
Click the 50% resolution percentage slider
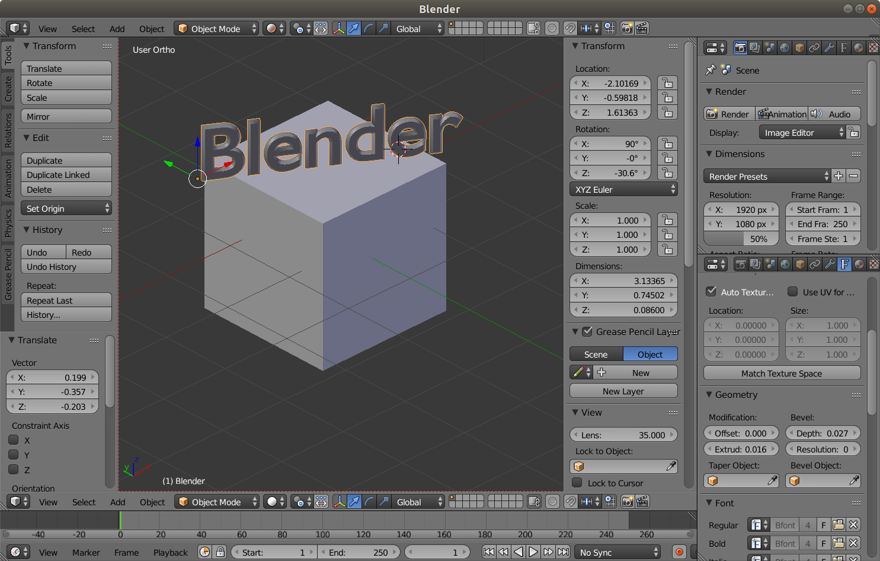click(x=741, y=239)
